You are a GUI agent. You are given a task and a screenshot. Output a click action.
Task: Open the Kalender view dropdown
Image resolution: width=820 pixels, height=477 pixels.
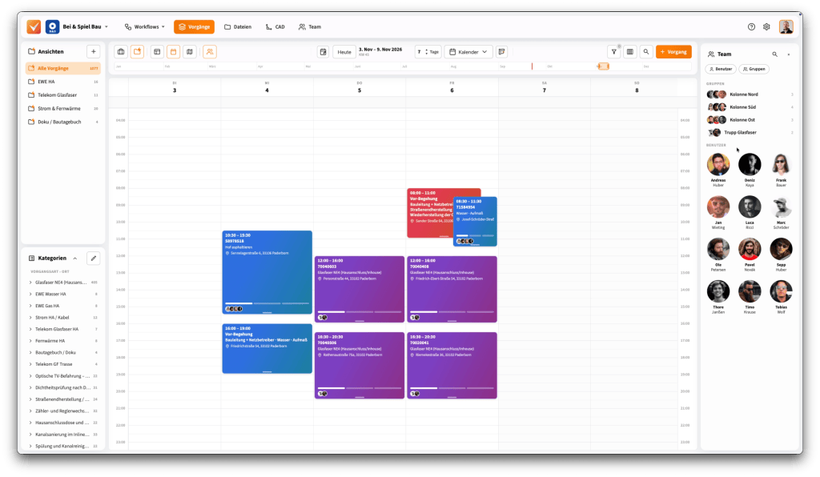pos(468,52)
